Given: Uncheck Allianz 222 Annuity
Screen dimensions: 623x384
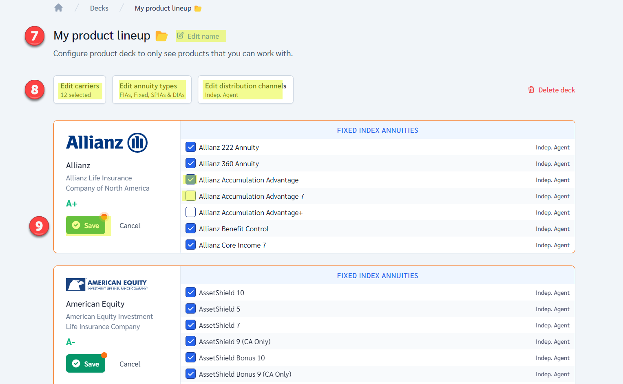Looking at the screenshot, I should (x=190, y=147).
